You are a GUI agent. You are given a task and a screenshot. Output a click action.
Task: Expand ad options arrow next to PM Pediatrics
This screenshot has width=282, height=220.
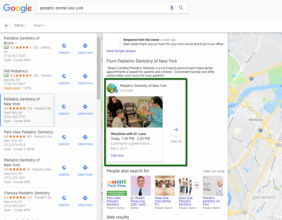[x=30, y=71]
